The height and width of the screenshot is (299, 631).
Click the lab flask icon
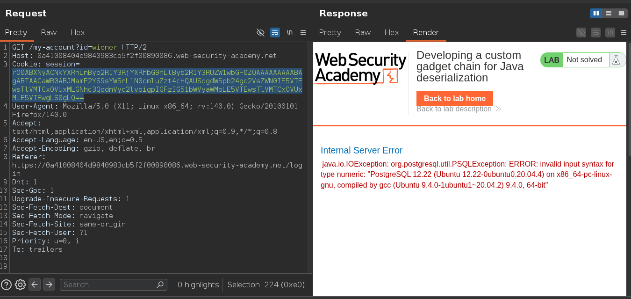click(x=616, y=60)
